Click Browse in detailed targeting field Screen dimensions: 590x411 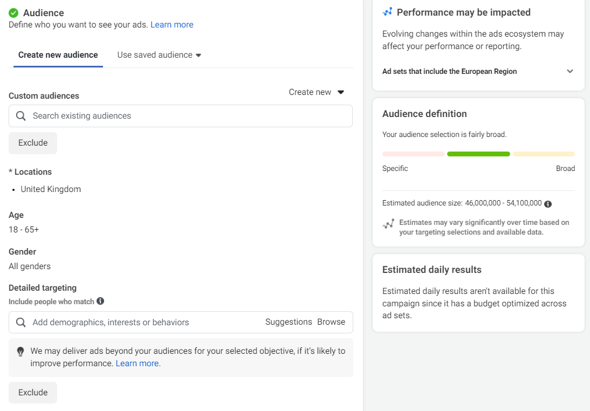pyautogui.click(x=331, y=322)
